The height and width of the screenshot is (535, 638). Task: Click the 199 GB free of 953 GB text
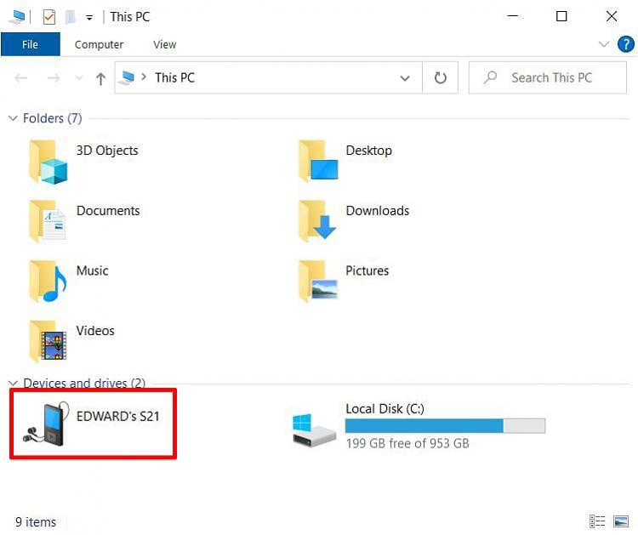tap(407, 443)
